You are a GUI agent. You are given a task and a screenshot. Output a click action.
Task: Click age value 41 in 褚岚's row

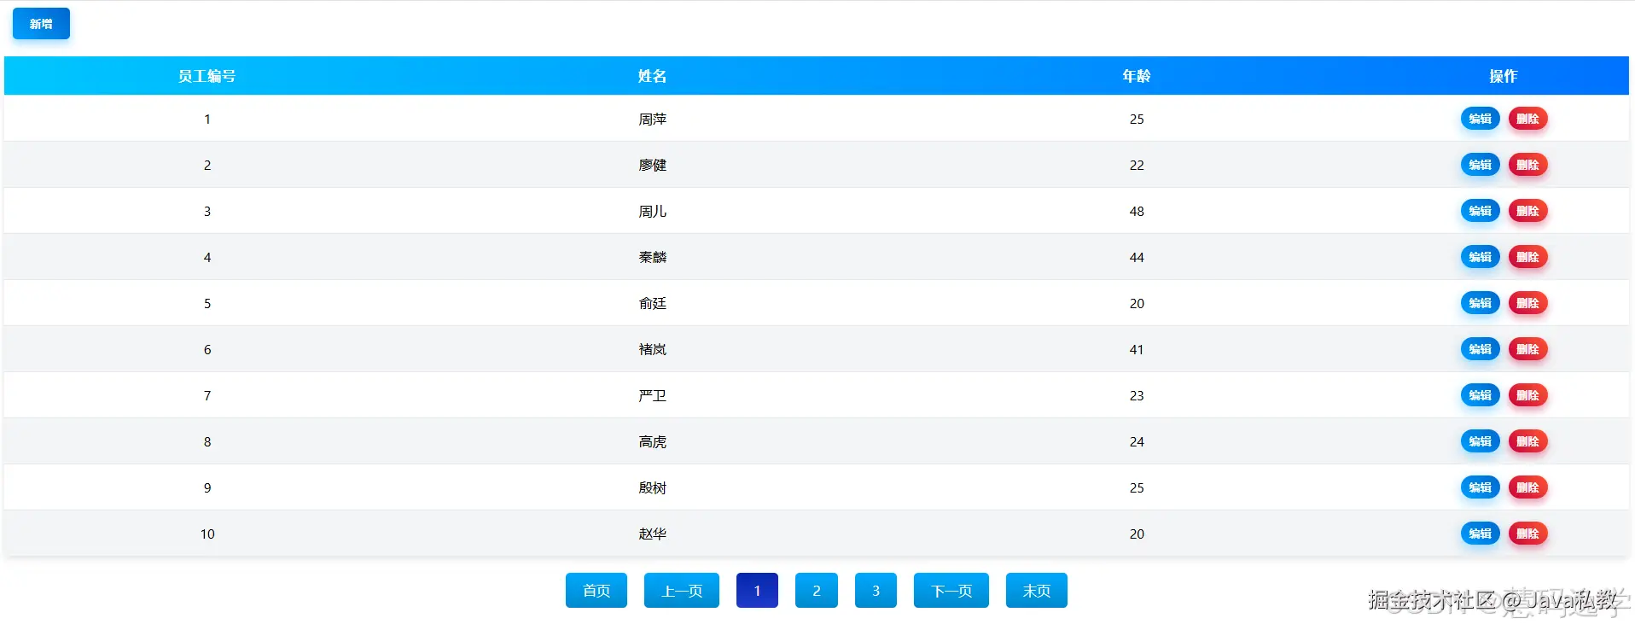point(1137,349)
